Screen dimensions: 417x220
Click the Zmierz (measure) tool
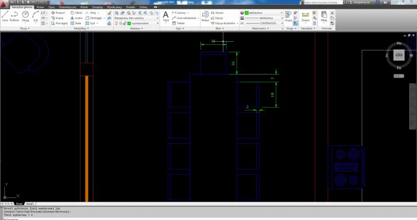(305, 15)
